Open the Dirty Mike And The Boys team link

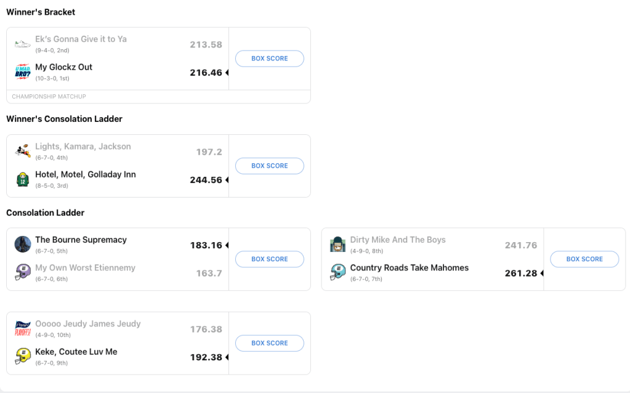click(x=397, y=240)
